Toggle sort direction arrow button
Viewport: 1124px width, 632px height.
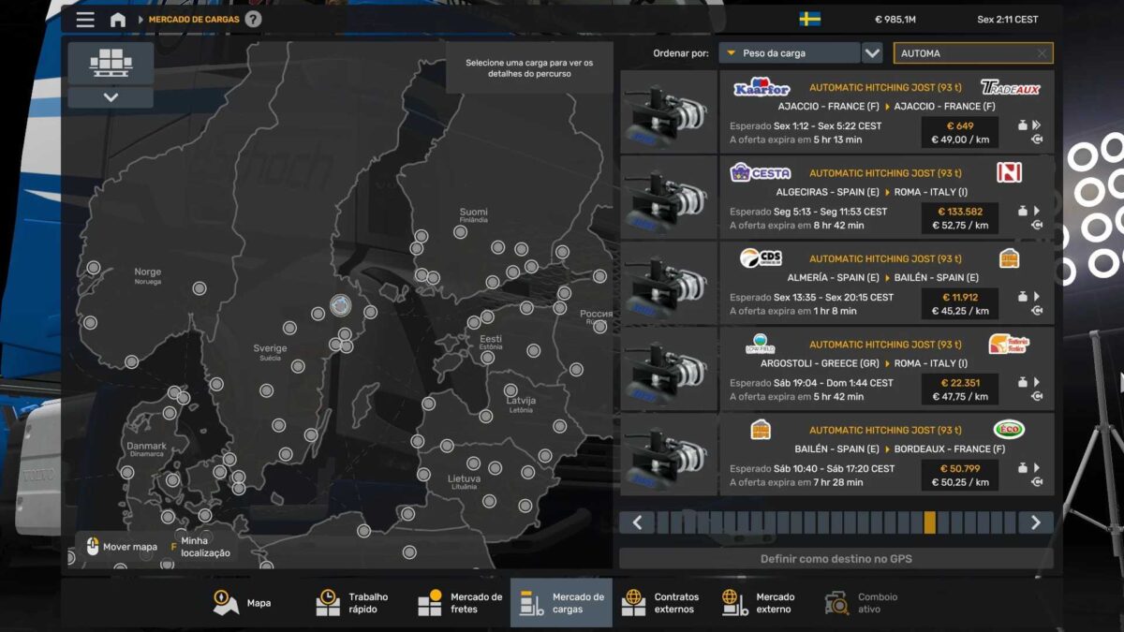[872, 53]
